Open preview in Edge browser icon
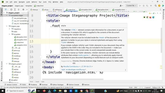The height and width of the screenshot is (93, 165). point(153,17)
